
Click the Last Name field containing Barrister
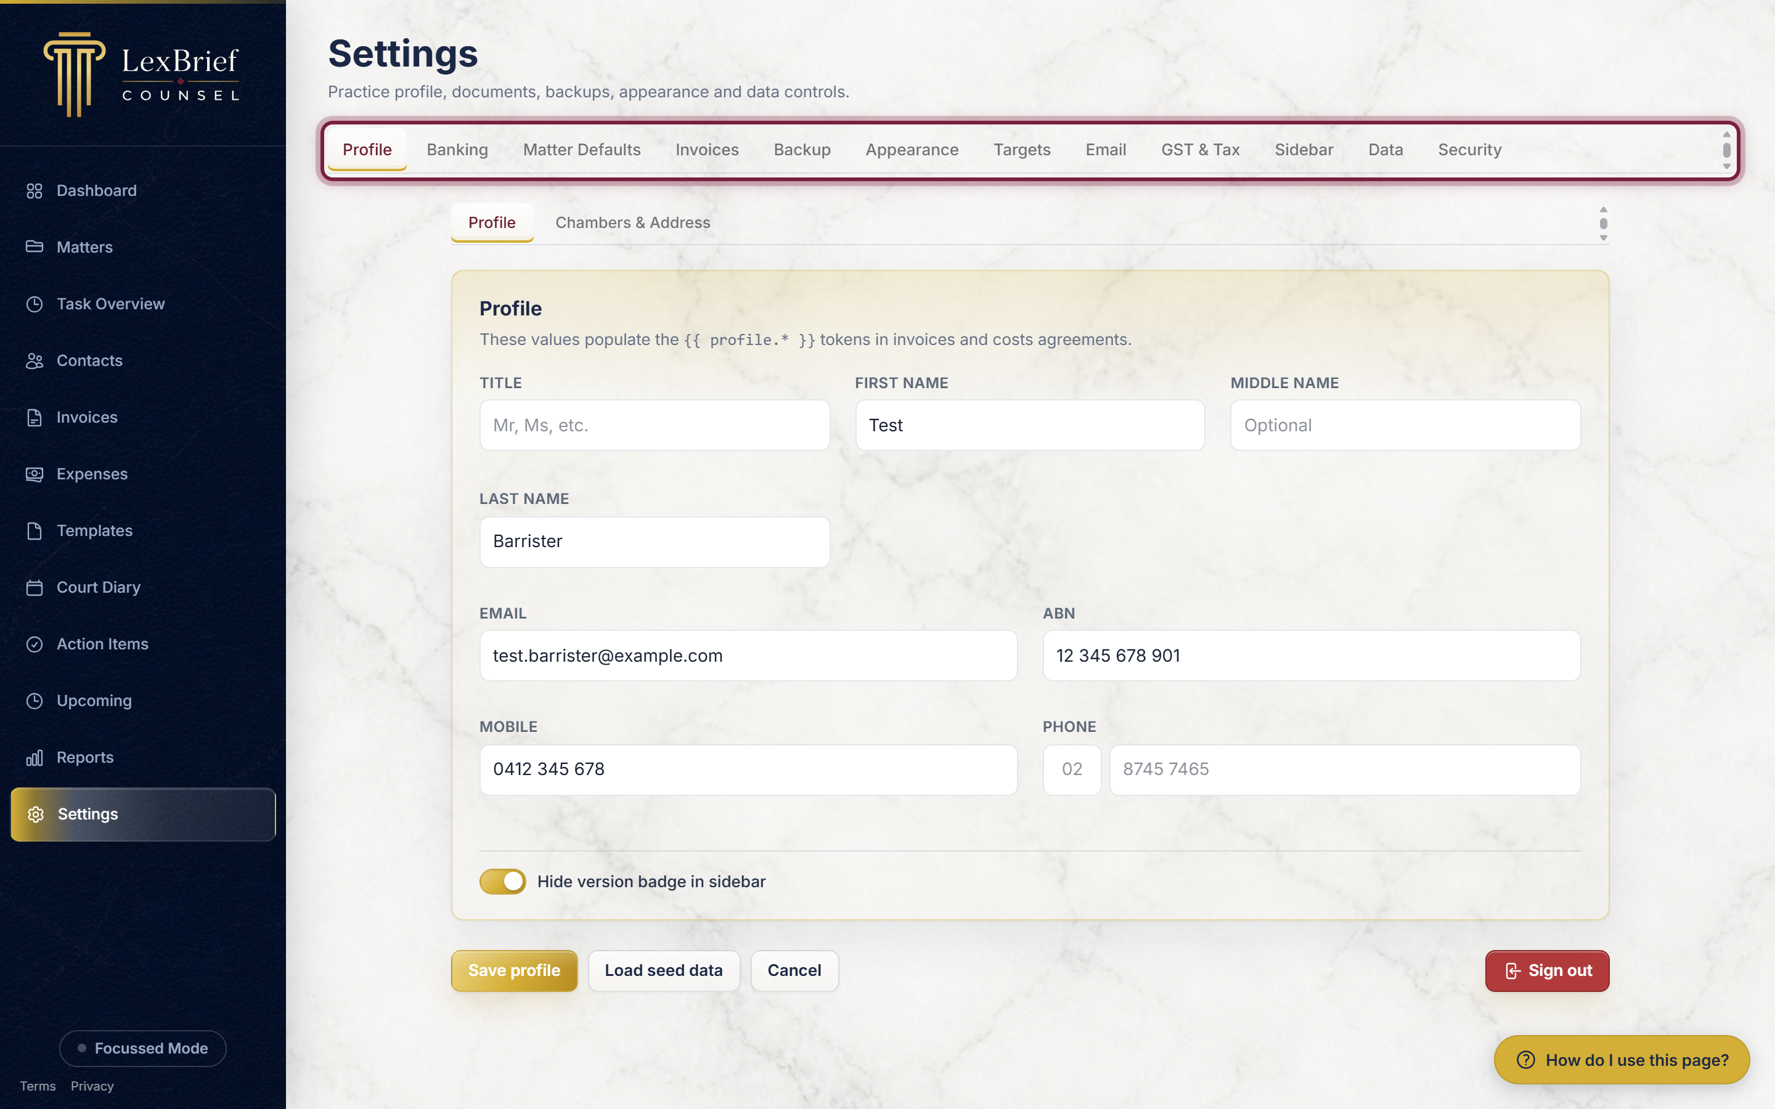coord(655,542)
